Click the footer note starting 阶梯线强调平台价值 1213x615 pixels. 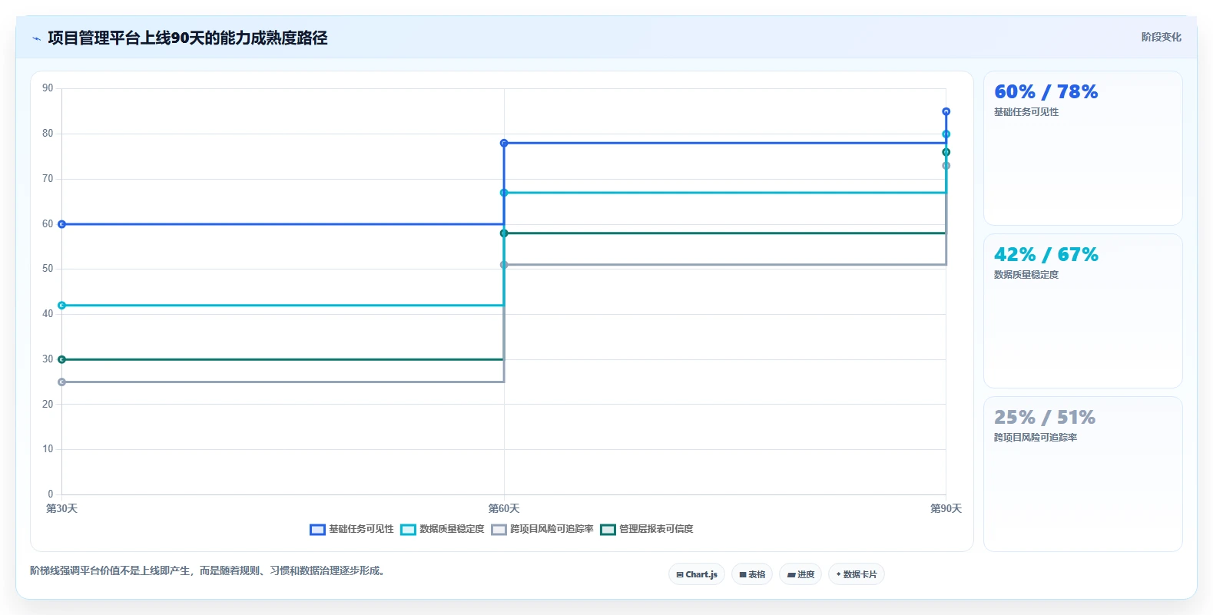click(209, 570)
